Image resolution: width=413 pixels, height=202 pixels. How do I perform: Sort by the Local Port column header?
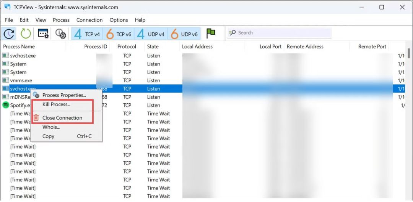(x=270, y=46)
